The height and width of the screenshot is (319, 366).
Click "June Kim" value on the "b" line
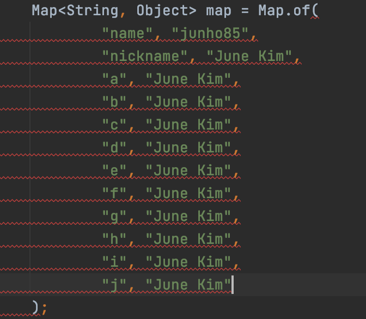pyautogui.click(x=188, y=102)
